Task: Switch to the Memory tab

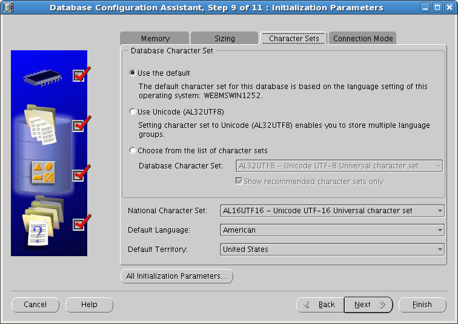Action: [x=155, y=38]
